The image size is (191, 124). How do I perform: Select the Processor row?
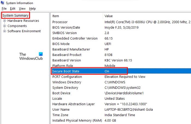click(x=60, y=22)
